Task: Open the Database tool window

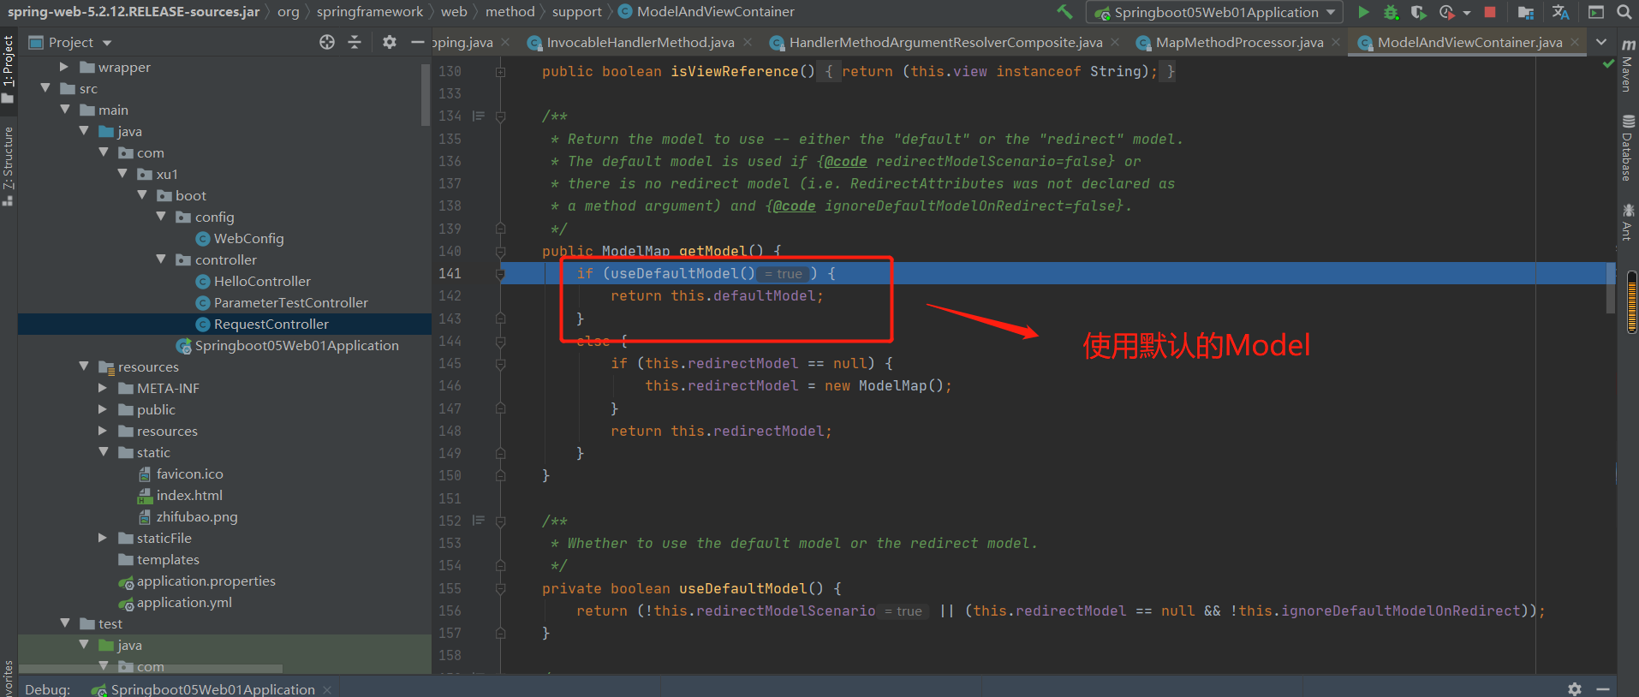Action: [1627, 149]
